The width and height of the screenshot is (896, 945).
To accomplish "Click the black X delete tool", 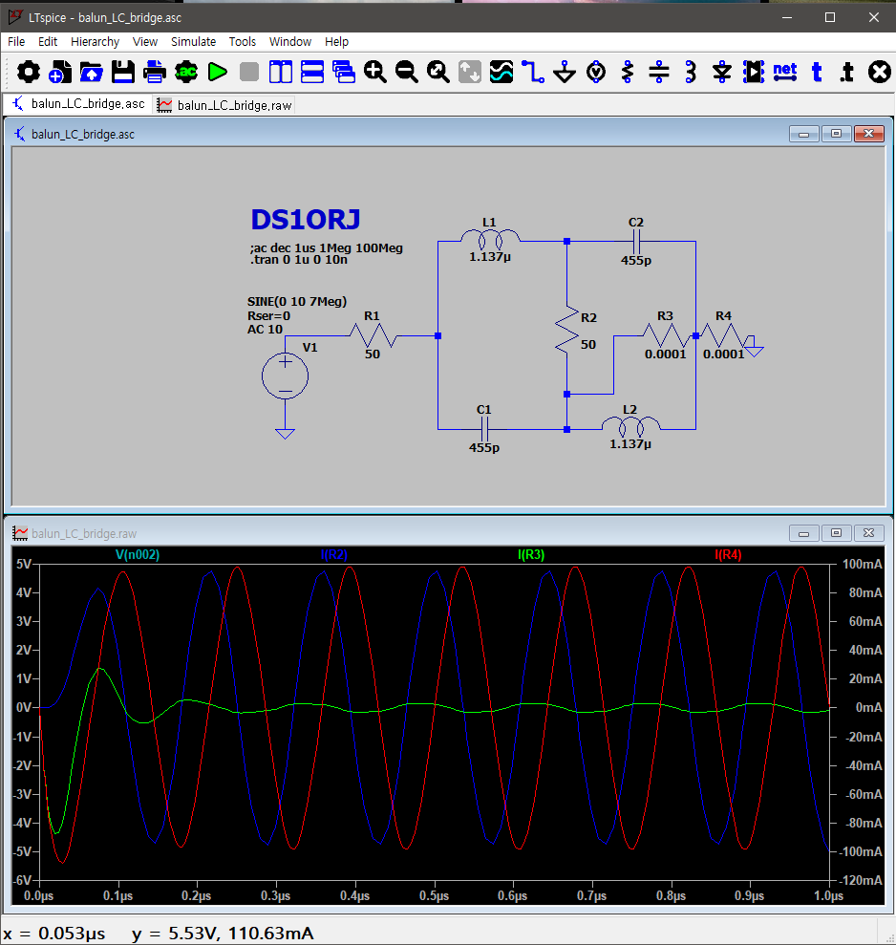I will click(x=880, y=73).
